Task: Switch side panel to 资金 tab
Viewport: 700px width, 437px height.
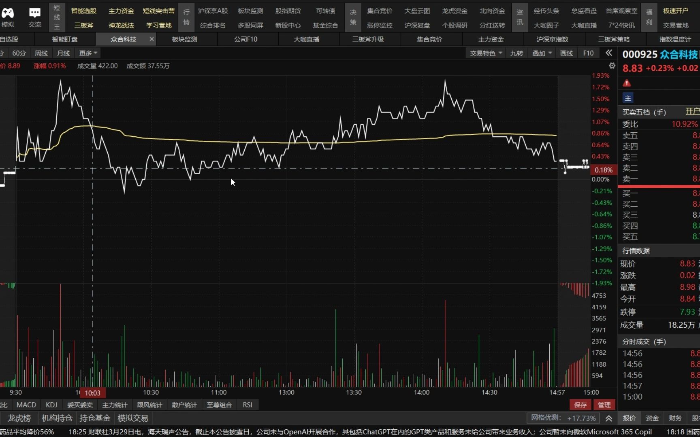Action: coord(652,418)
